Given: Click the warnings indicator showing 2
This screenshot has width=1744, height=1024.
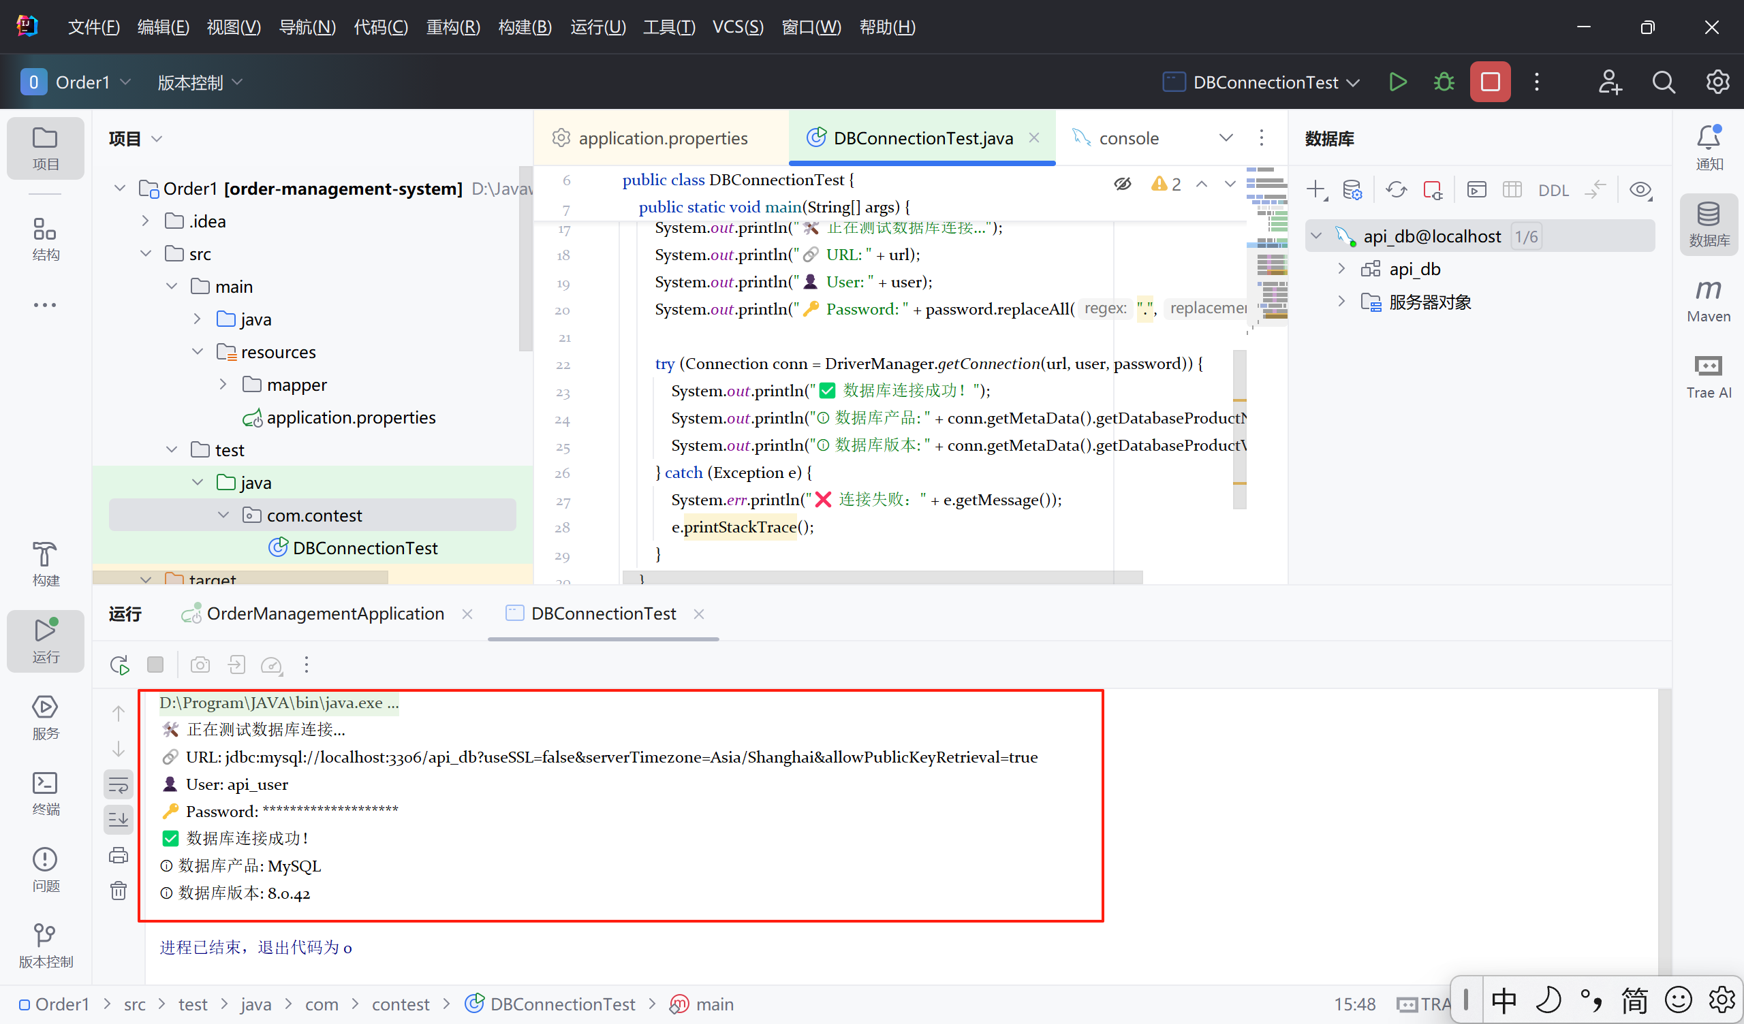Looking at the screenshot, I should point(1166,184).
